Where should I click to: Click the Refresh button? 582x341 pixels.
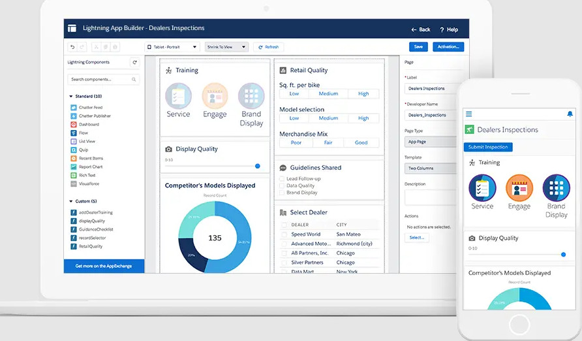coord(268,47)
